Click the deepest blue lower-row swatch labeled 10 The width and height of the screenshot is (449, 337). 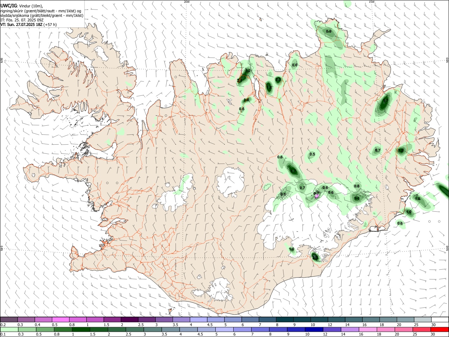pyautogui.click(x=314, y=330)
